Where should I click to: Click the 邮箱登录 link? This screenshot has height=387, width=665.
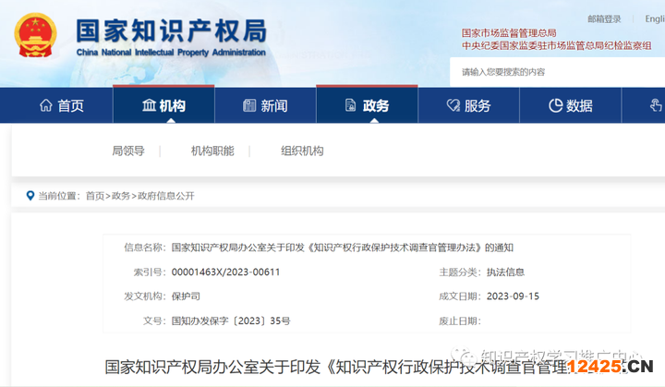(604, 18)
